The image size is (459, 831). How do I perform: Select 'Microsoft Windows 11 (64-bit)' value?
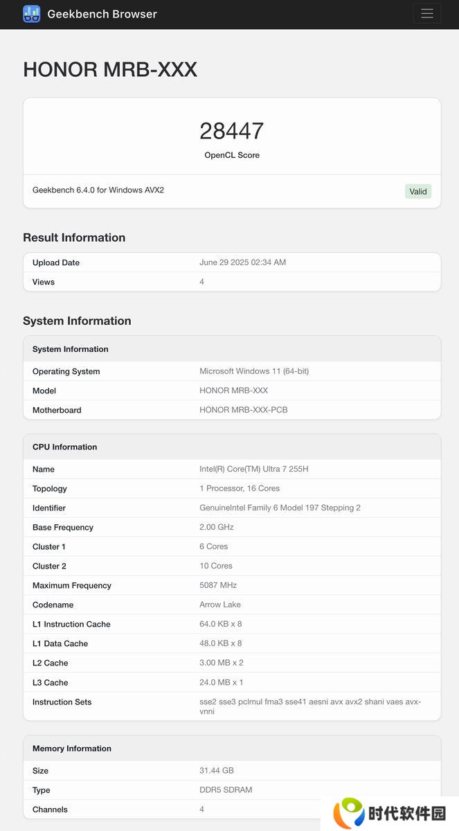click(x=254, y=371)
